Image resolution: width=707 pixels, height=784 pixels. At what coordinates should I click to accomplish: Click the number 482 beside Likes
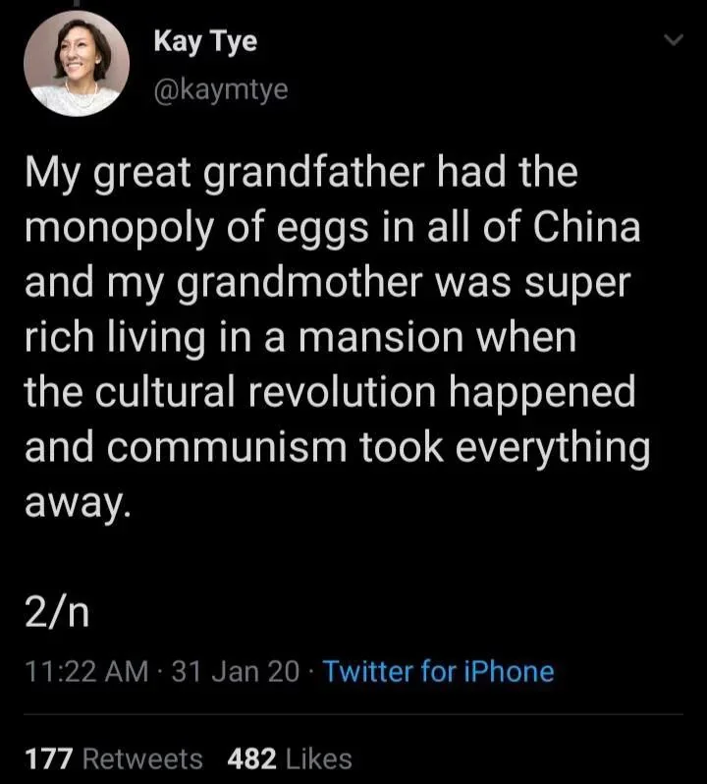coord(251,758)
